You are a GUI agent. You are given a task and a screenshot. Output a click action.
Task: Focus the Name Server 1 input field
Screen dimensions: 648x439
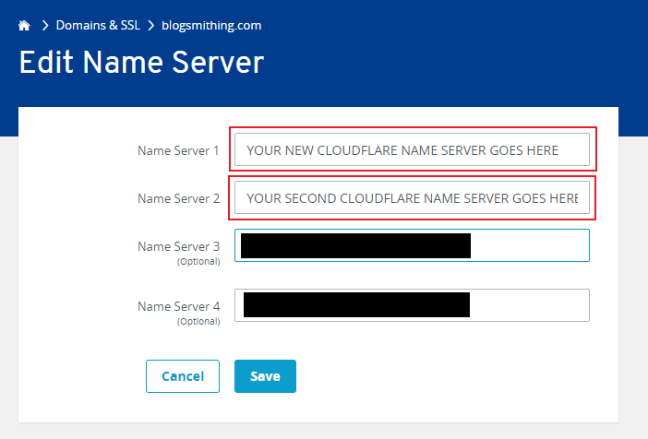412,149
